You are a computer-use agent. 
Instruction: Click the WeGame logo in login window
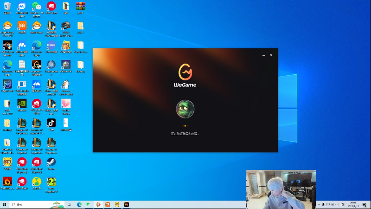tap(185, 75)
